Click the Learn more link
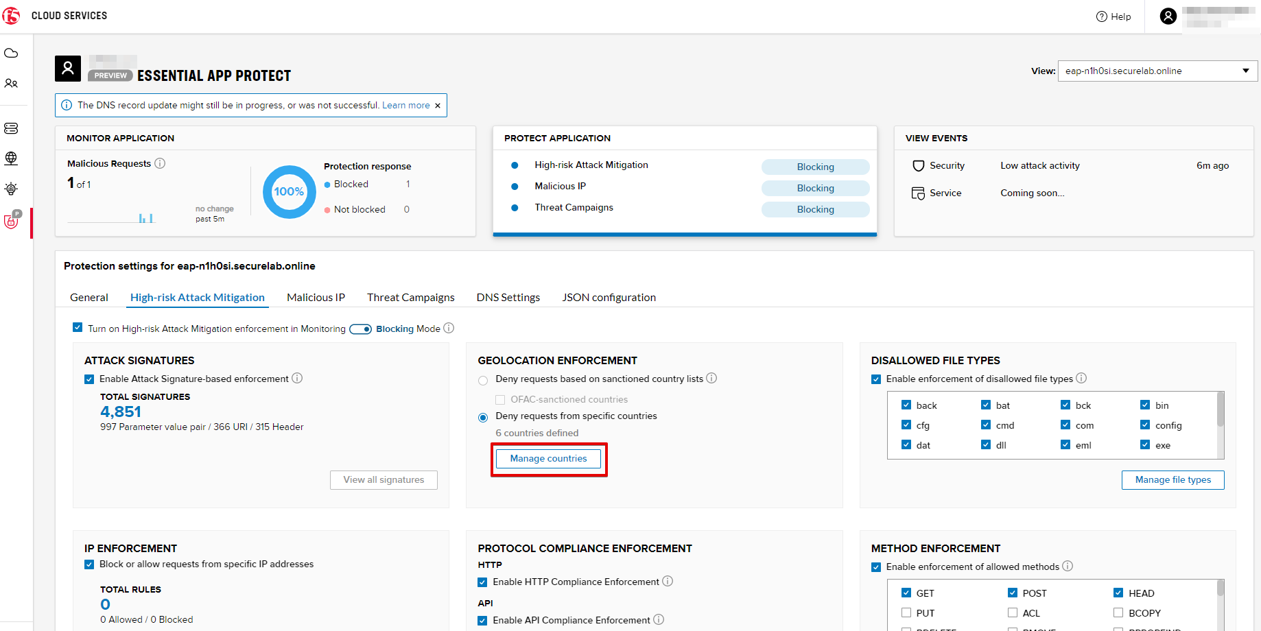 [x=406, y=105]
